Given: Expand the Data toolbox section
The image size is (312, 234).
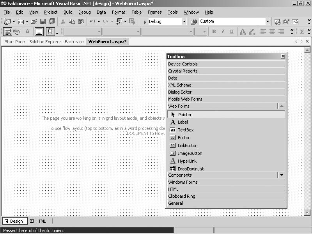Looking at the screenshot, I should (x=226, y=78).
